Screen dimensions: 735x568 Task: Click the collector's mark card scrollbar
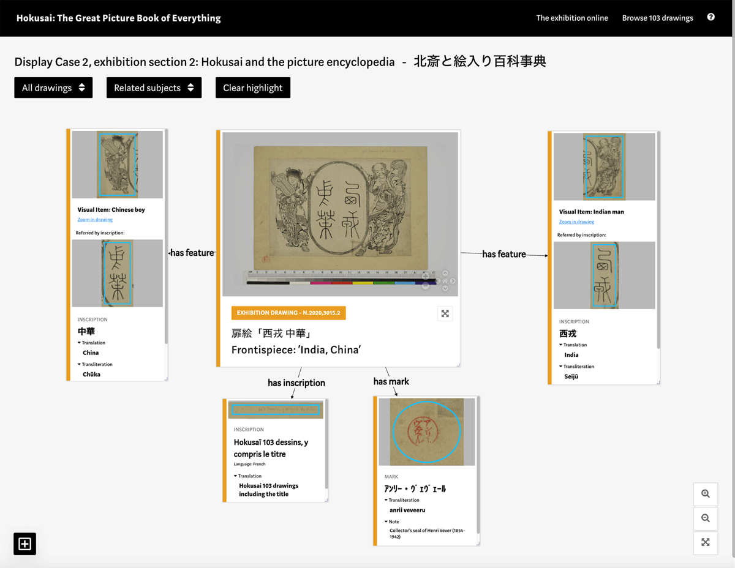pos(478,465)
